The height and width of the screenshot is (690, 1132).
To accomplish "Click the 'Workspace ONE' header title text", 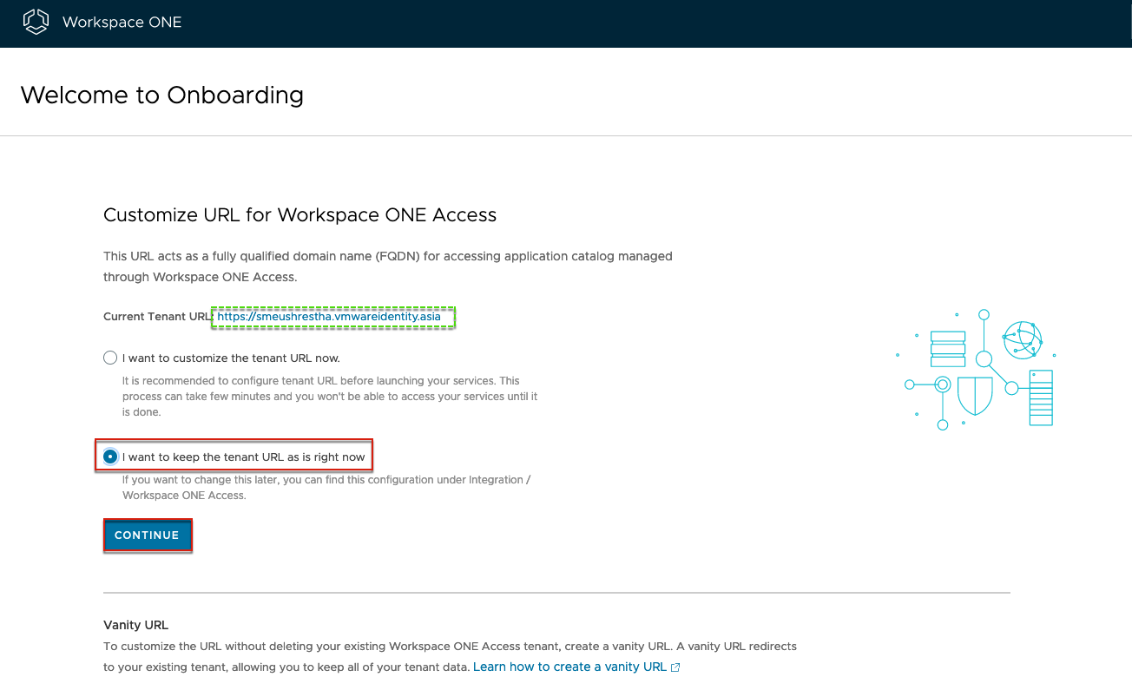I will point(122,23).
